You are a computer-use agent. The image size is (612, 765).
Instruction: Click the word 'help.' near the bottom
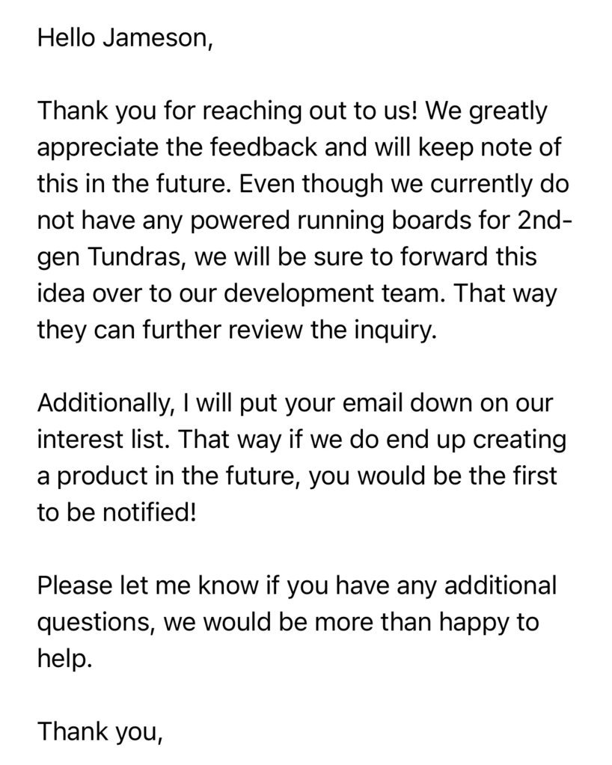click(x=64, y=660)
